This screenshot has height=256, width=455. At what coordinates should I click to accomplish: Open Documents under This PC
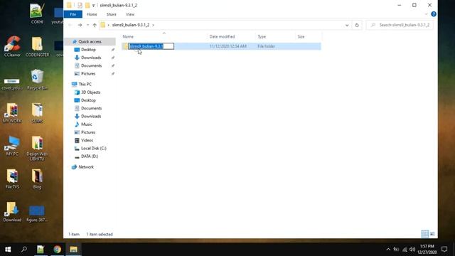click(91, 108)
